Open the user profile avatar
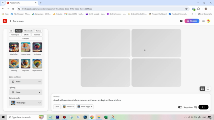 [208, 21]
